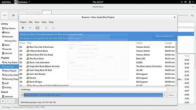196x110 pixels.
Task: Open the Edit menu
Action: [x=30, y=22]
